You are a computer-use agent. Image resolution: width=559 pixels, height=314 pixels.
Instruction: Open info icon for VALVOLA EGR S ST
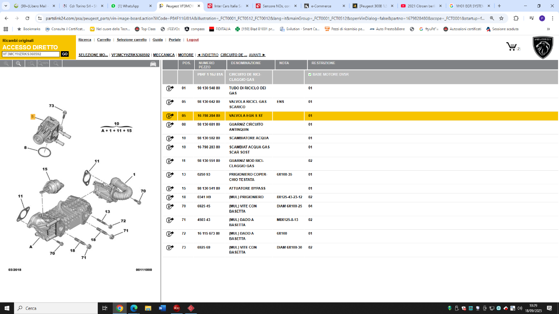170,116
